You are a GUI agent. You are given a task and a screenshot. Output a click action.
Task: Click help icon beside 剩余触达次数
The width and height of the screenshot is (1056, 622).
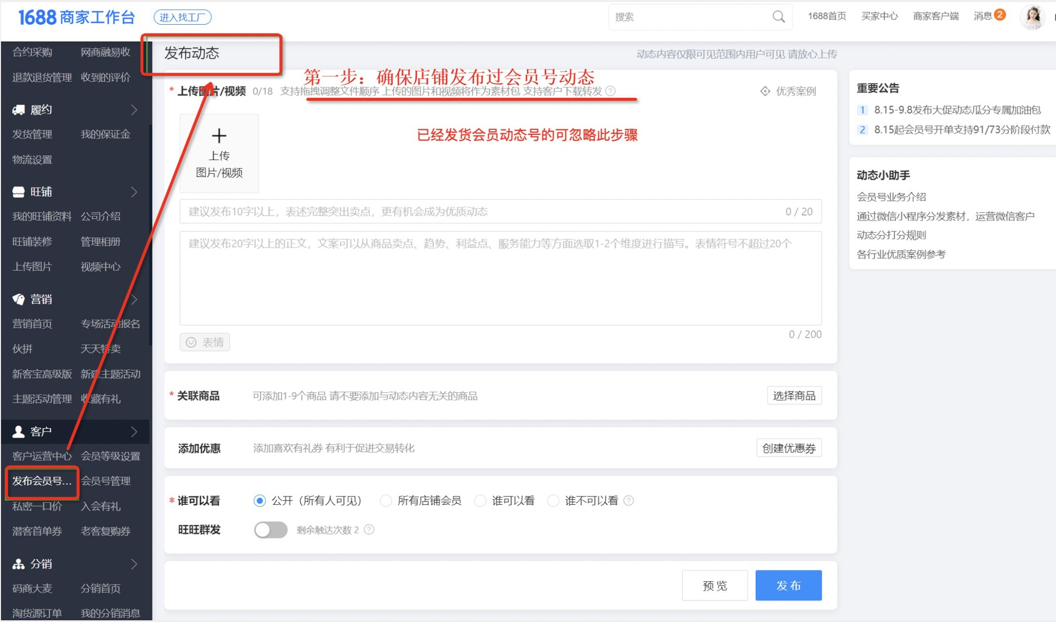click(x=369, y=530)
